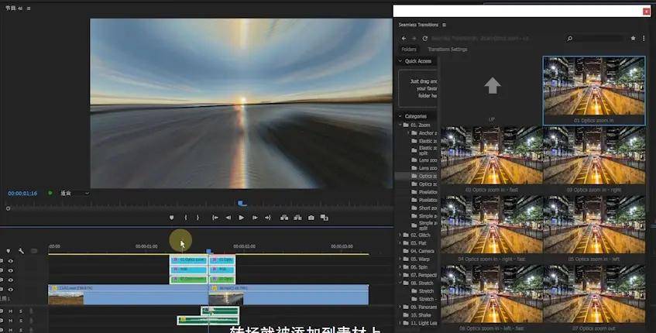Image resolution: width=656 pixels, height=333 pixels.
Task: Expand the 06. Spin folder arrow
Action: click(400, 267)
